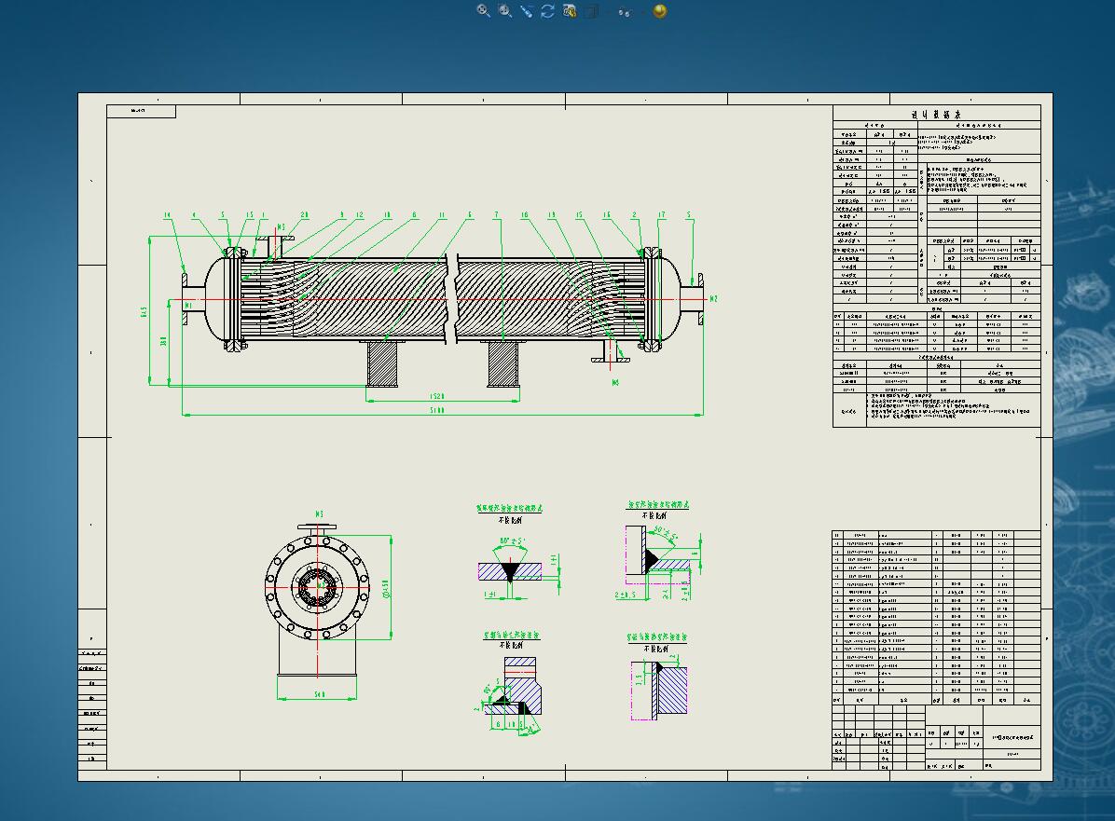The width and height of the screenshot is (1115, 821).
Task: Select the M3 nozzle label
Action: pyautogui.click(x=282, y=226)
